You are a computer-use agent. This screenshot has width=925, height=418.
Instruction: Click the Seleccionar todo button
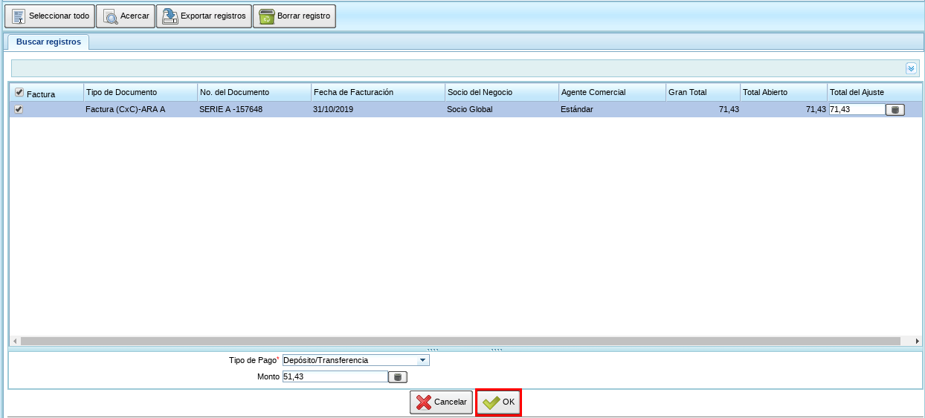click(50, 16)
